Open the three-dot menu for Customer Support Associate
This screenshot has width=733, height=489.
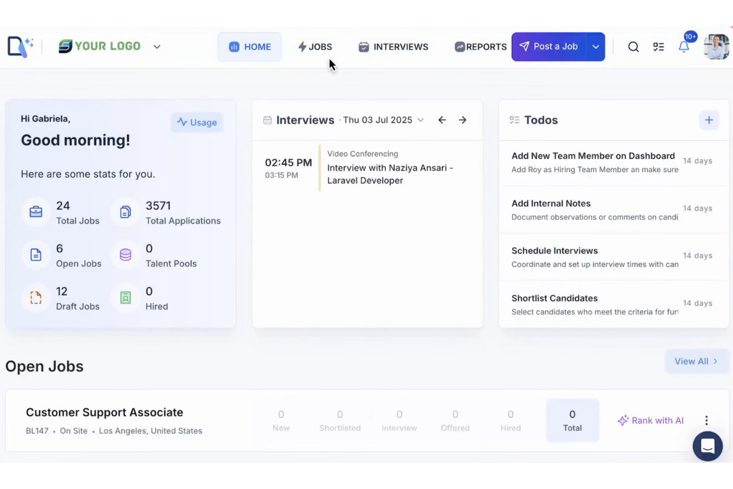tap(706, 420)
